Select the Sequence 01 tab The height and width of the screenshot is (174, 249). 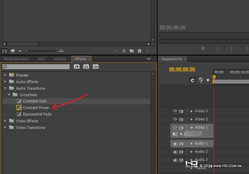(172, 59)
